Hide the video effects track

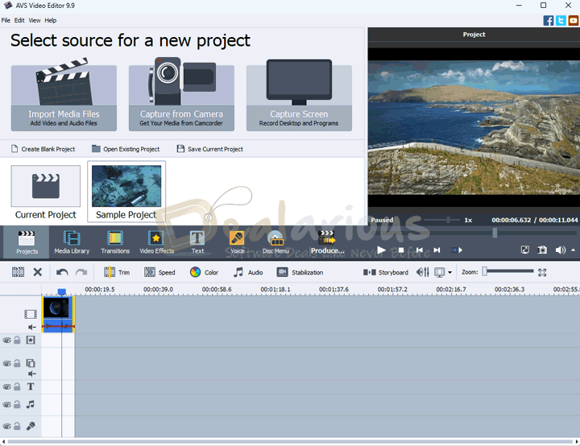(x=6, y=341)
